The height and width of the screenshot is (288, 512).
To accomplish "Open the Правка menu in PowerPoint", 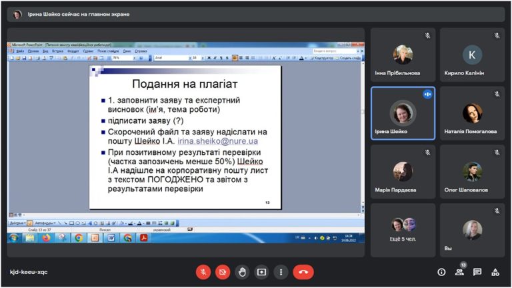I will [x=33, y=51].
